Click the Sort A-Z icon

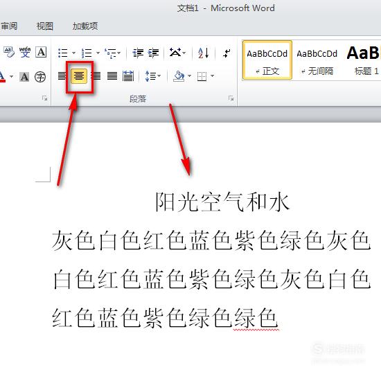tap(204, 53)
